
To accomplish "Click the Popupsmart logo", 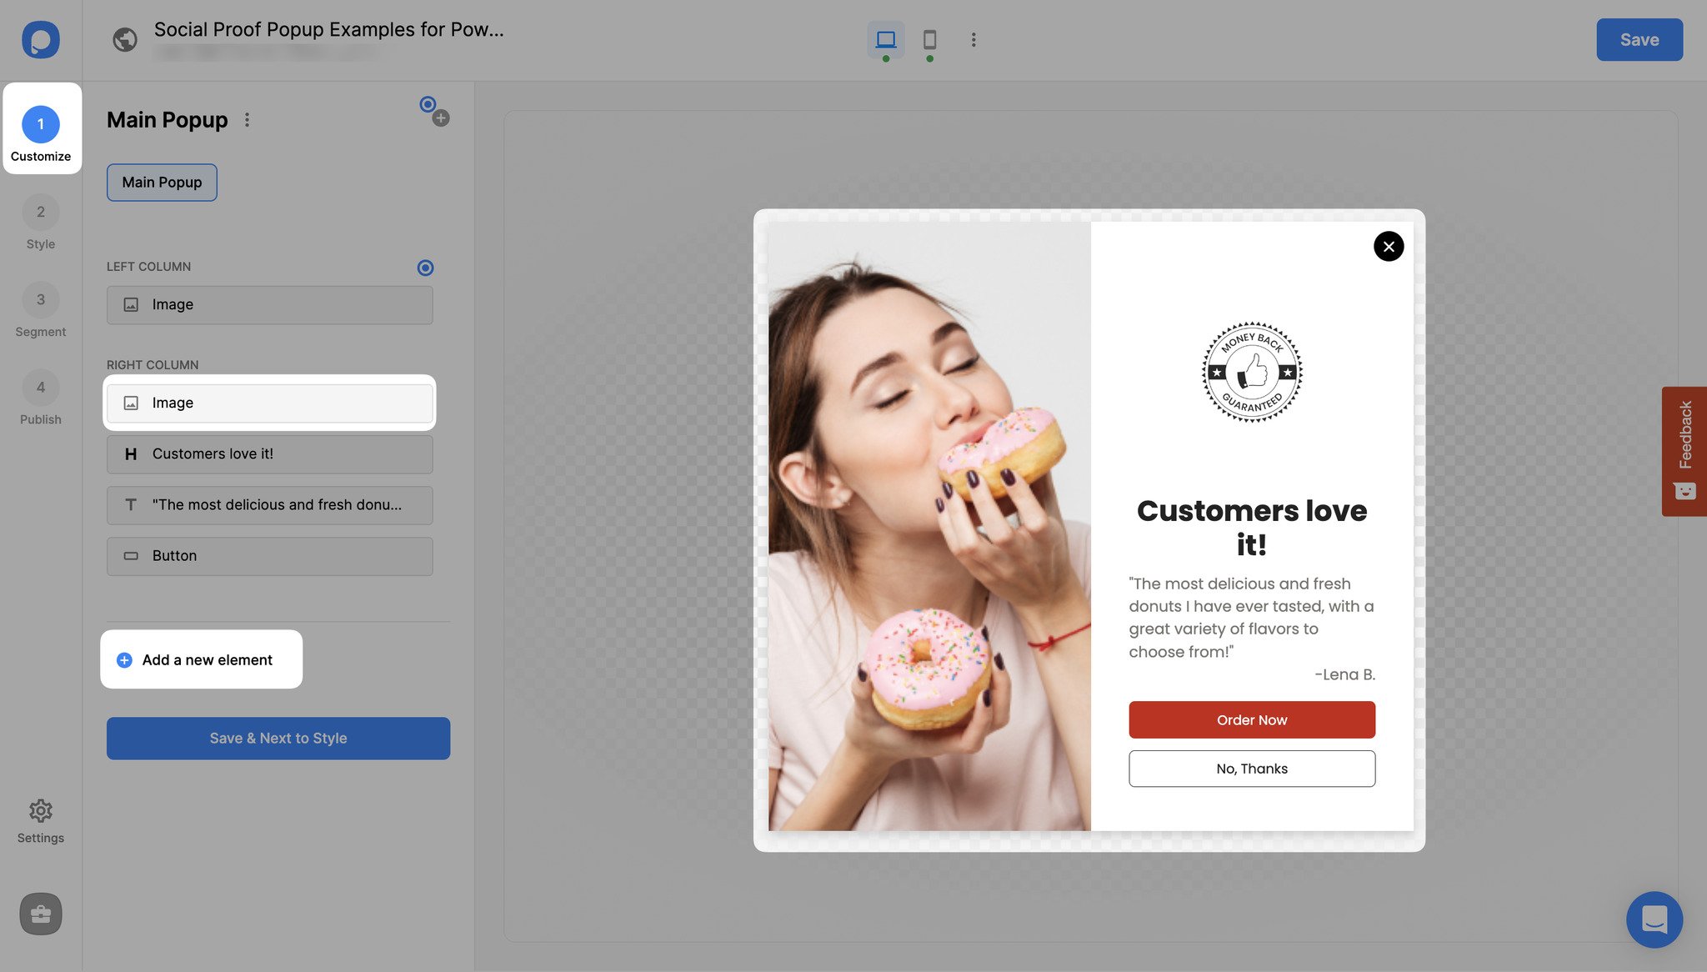I will tap(39, 39).
